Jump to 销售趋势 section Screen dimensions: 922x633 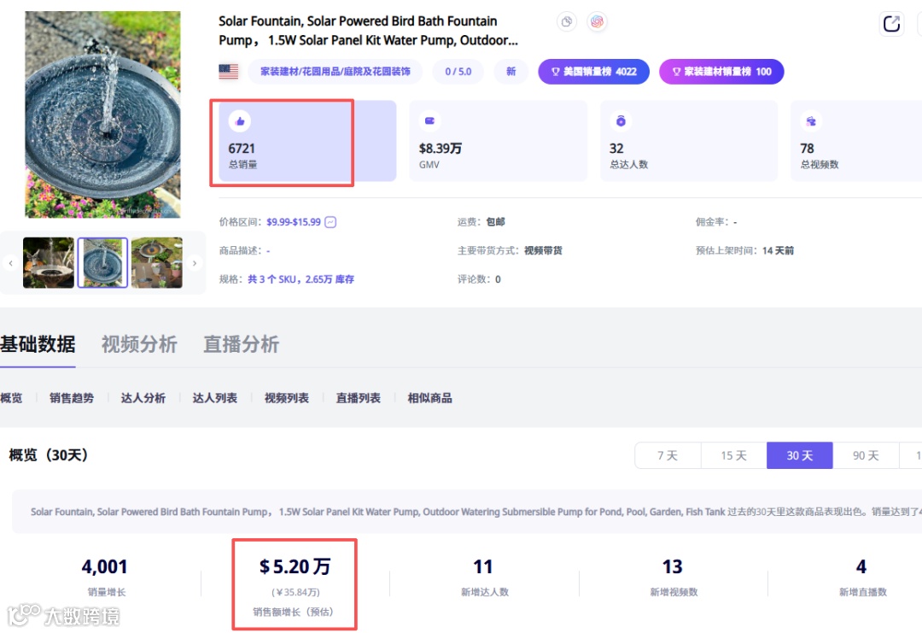tap(72, 398)
